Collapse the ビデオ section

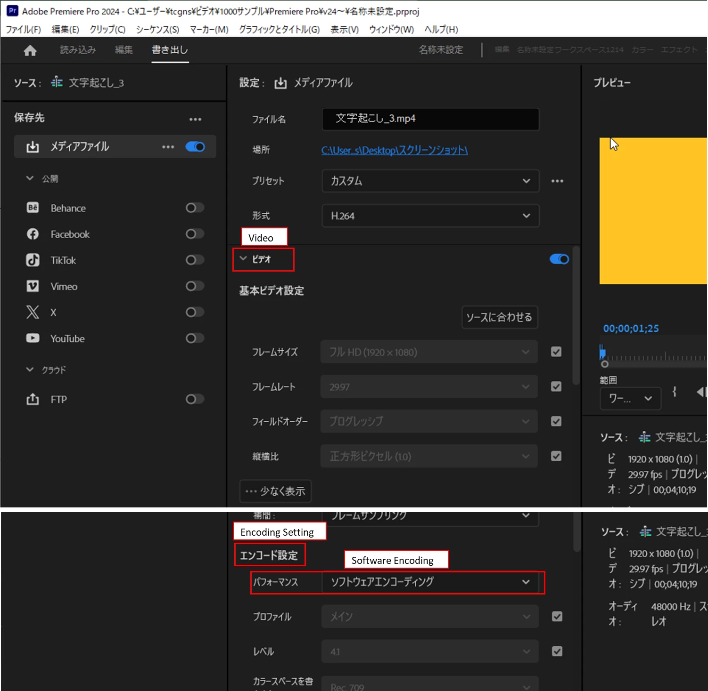pos(243,259)
